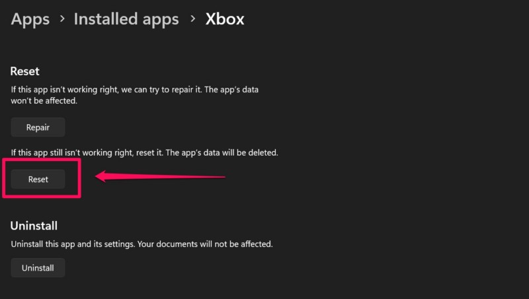Select the Reset section heading

[25, 71]
